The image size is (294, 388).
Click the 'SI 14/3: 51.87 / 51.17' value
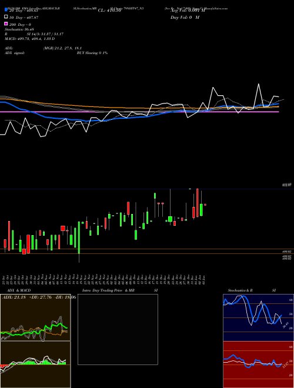pyautogui.click(x=46, y=34)
